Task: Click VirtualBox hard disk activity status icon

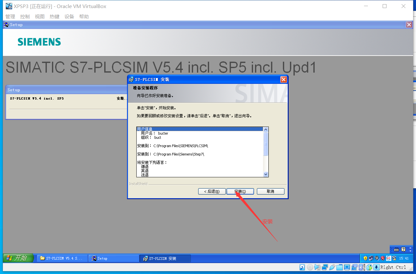Action: click(302, 267)
